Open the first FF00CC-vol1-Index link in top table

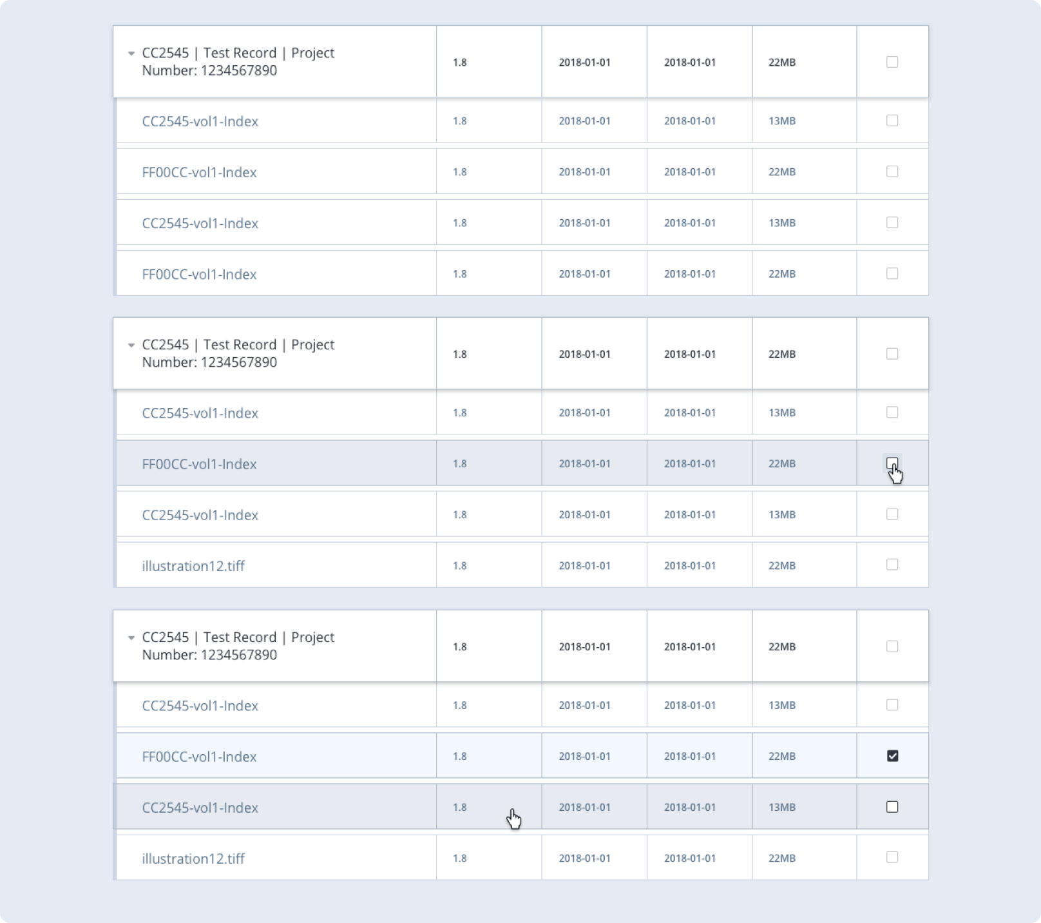pyautogui.click(x=199, y=172)
